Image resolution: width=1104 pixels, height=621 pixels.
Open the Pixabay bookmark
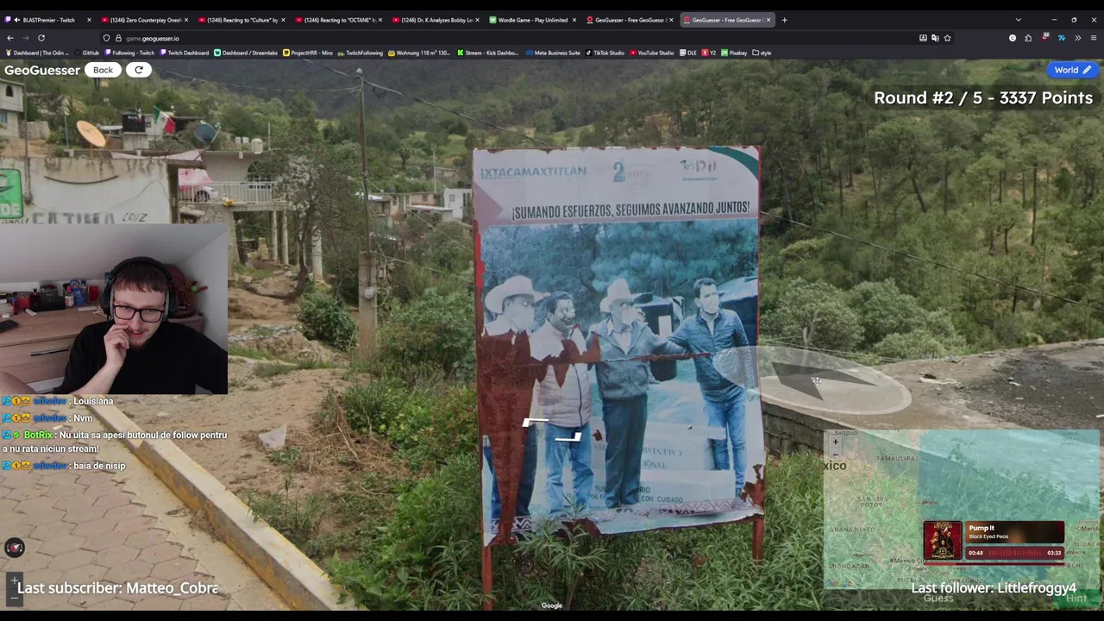[x=734, y=53]
